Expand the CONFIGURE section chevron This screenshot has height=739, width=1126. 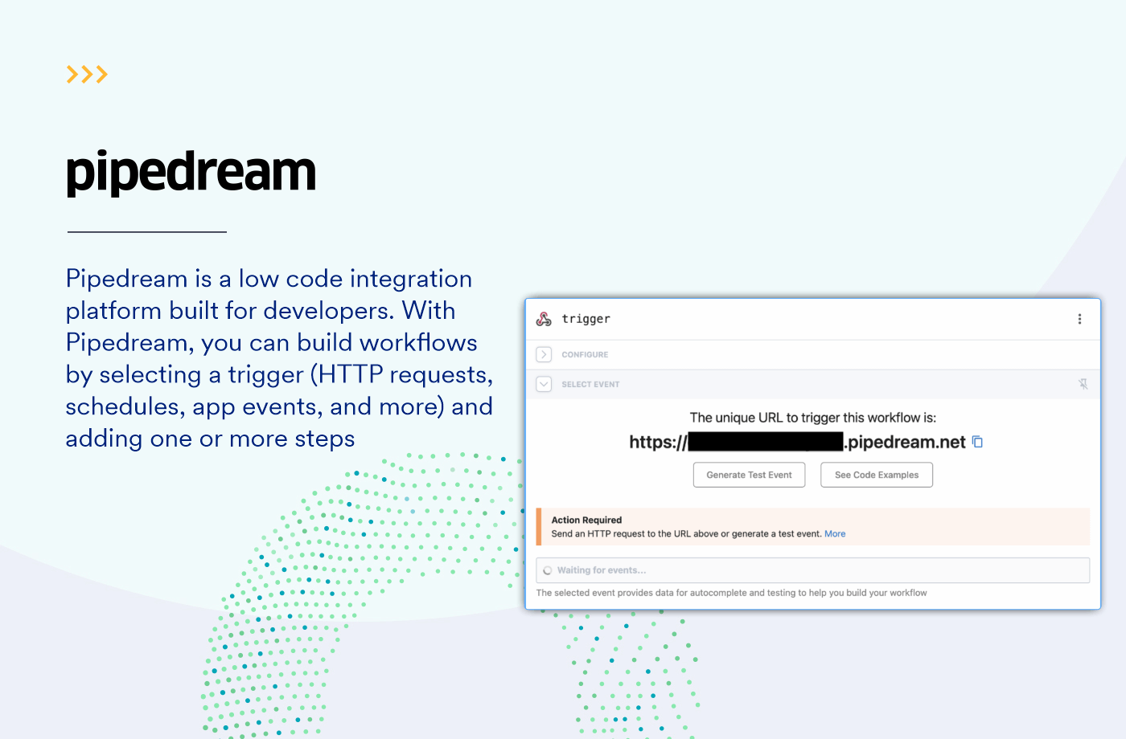(544, 354)
